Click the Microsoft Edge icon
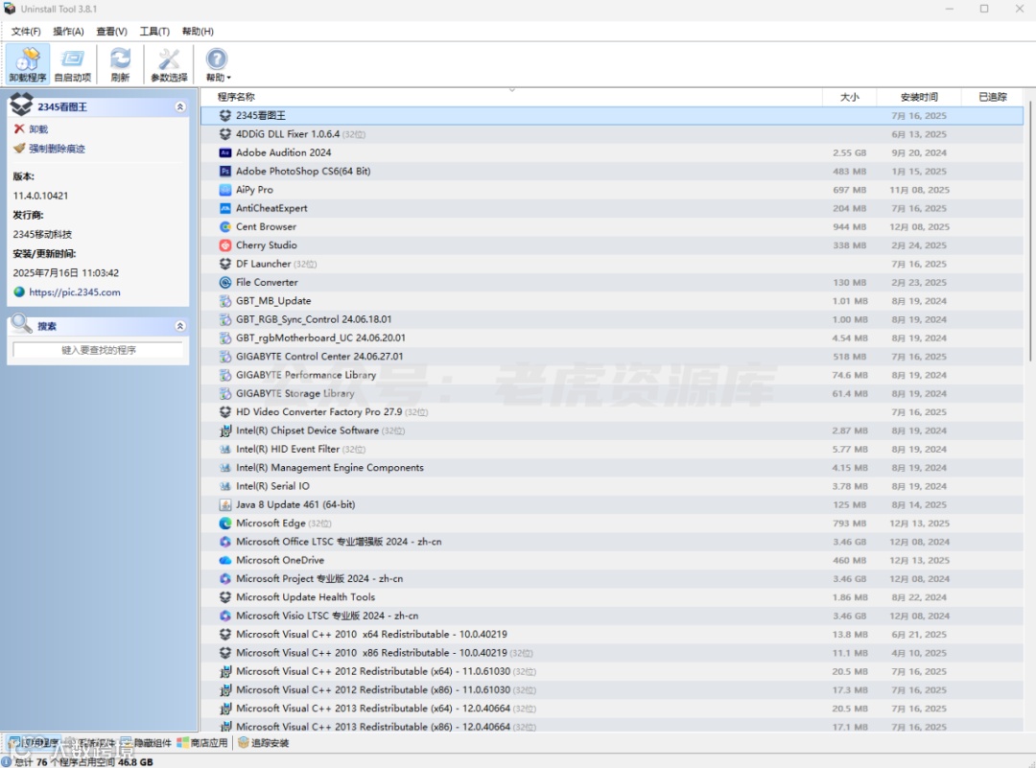 pyautogui.click(x=225, y=523)
